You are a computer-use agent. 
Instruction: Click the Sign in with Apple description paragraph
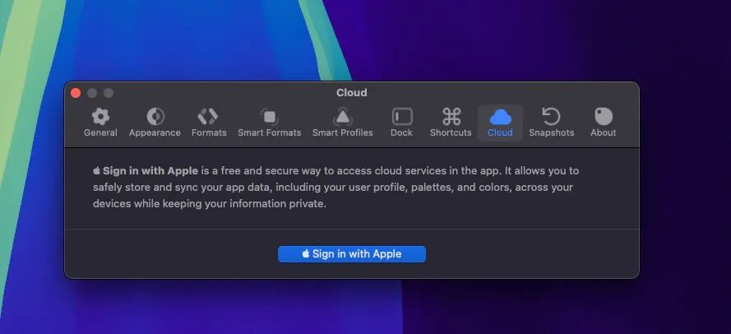tap(335, 187)
